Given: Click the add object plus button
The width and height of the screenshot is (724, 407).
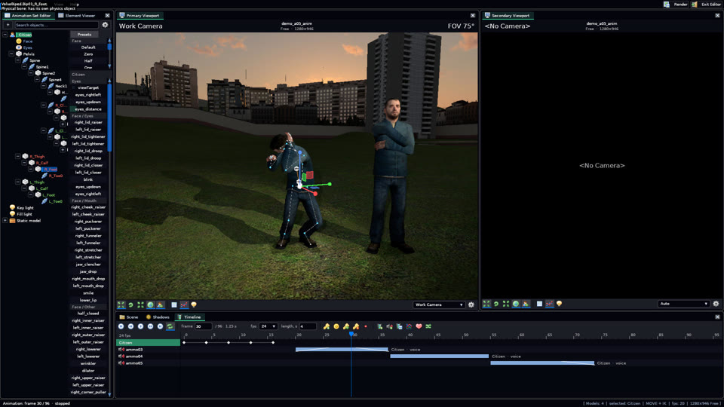Looking at the screenshot, I should (x=8, y=25).
